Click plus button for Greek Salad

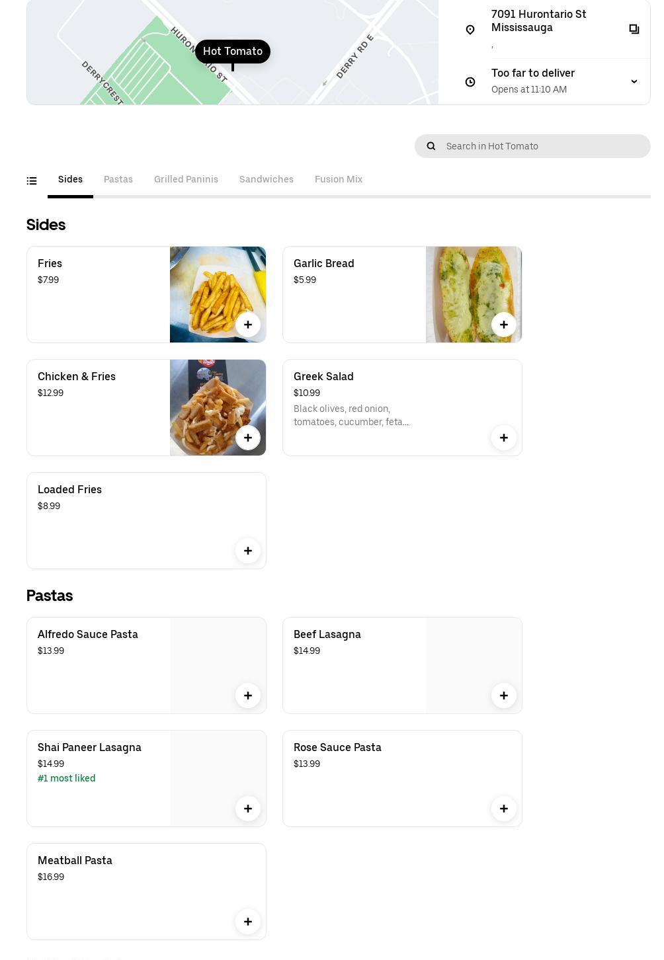click(x=504, y=438)
